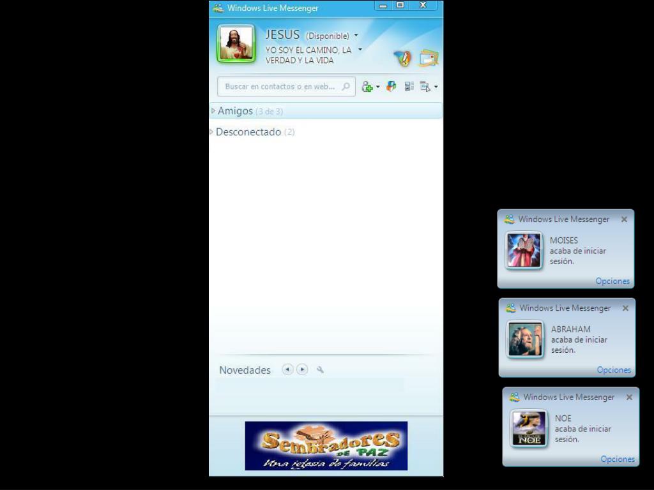This screenshot has height=490, width=654.
Task: Click Messenger icon in MOISES notification header
Action: [509, 219]
